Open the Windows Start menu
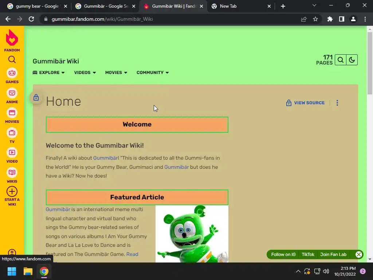This screenshot has width=373, height=280. click(12, 271)
